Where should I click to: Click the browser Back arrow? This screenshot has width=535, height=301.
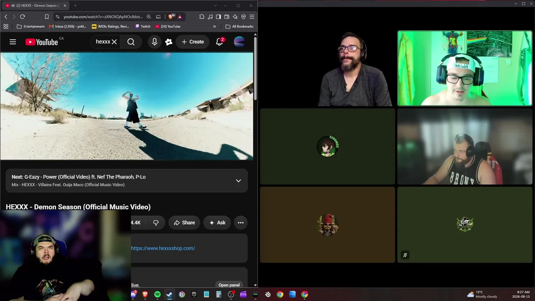[6, 17]
